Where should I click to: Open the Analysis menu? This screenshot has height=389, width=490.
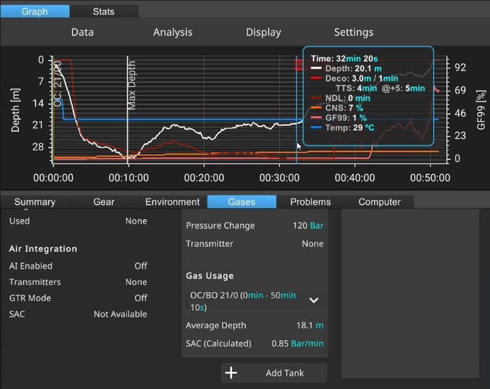pos(173,32)
